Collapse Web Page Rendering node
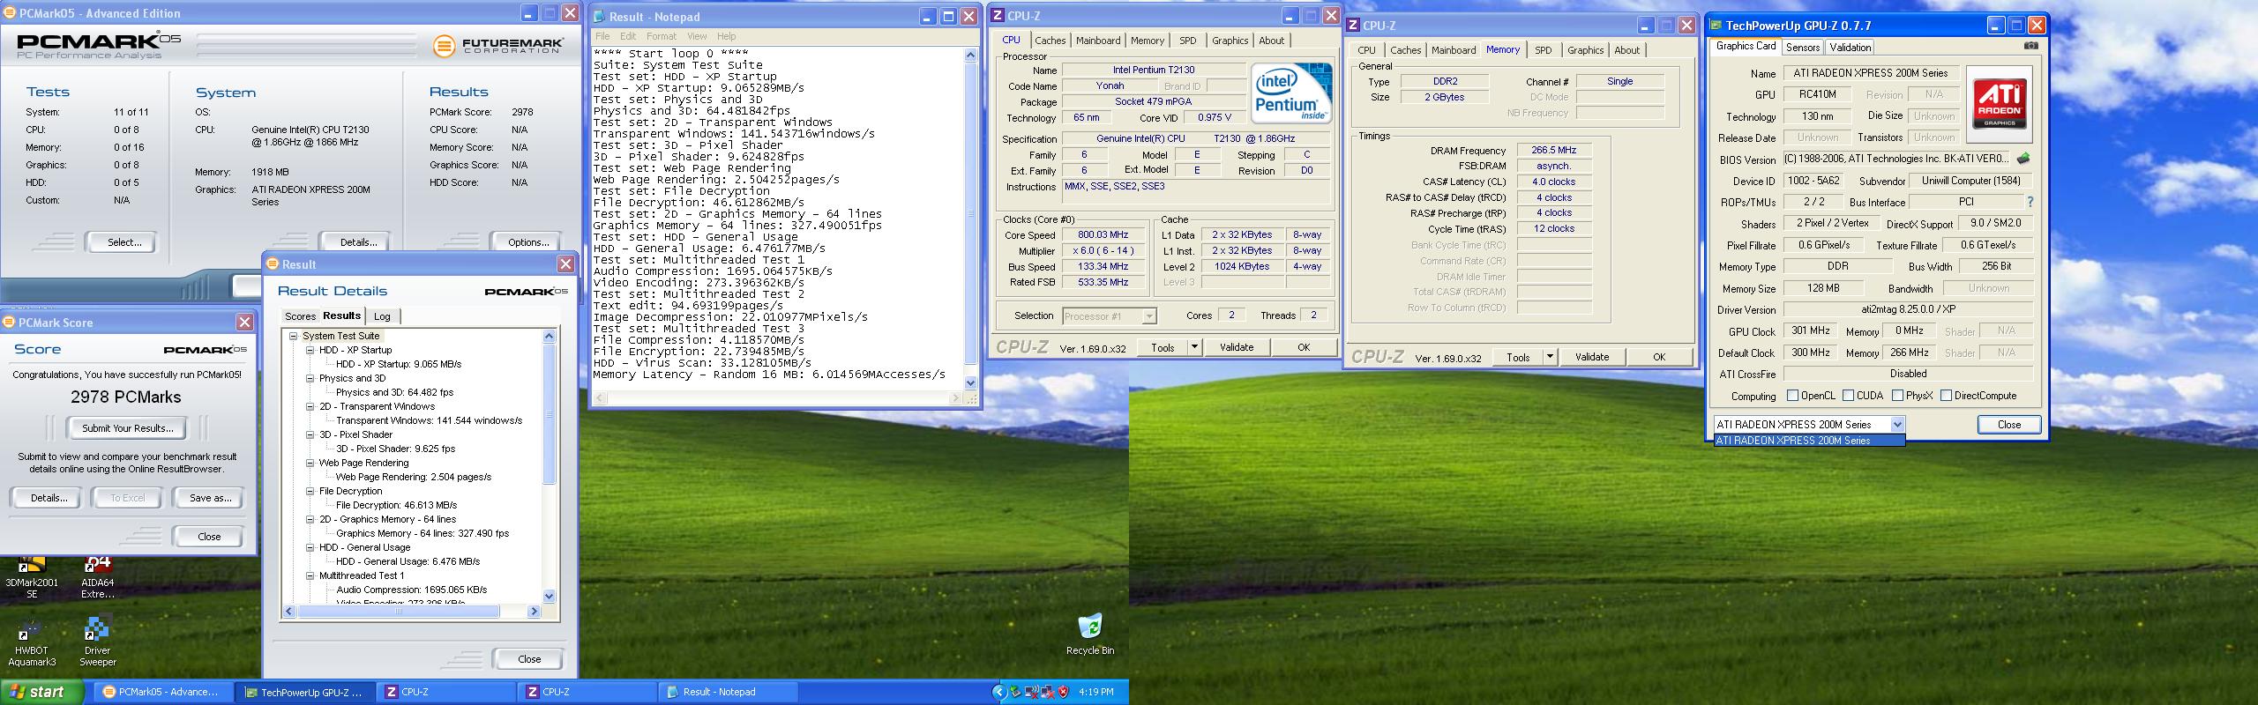This screenshot has width=2258, height=705. [x=310, y=463]
